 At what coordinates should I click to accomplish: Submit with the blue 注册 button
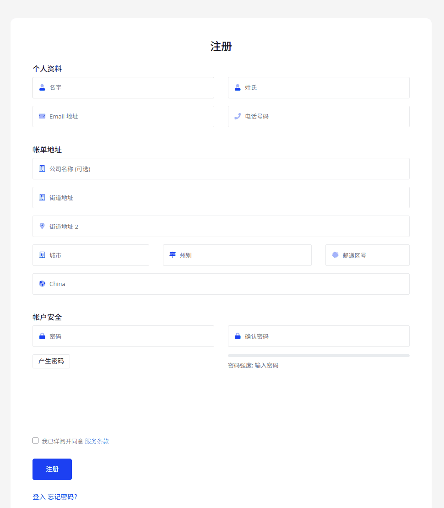[52, 469]
